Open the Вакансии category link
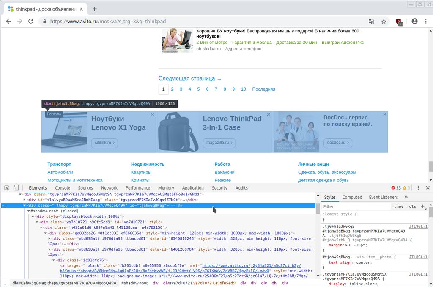The image size is (433, 287). [x=225, y=172]
